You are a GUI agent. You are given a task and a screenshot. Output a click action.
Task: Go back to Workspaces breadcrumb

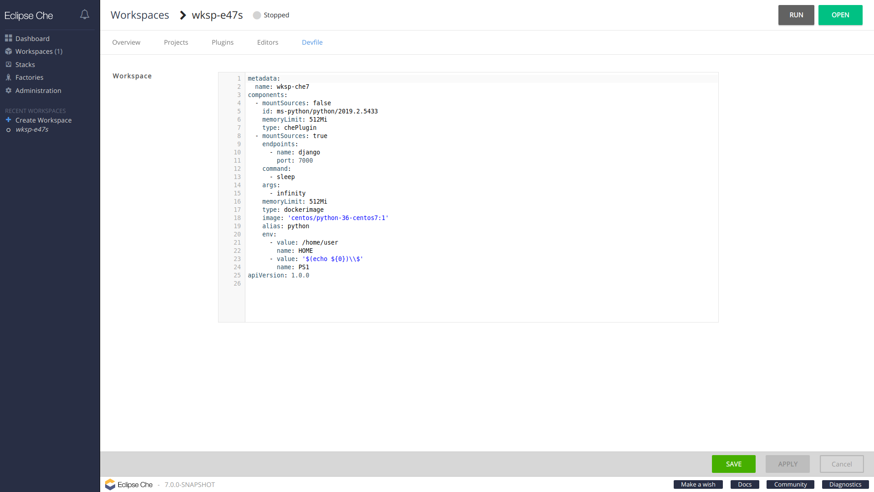(140, 15)
